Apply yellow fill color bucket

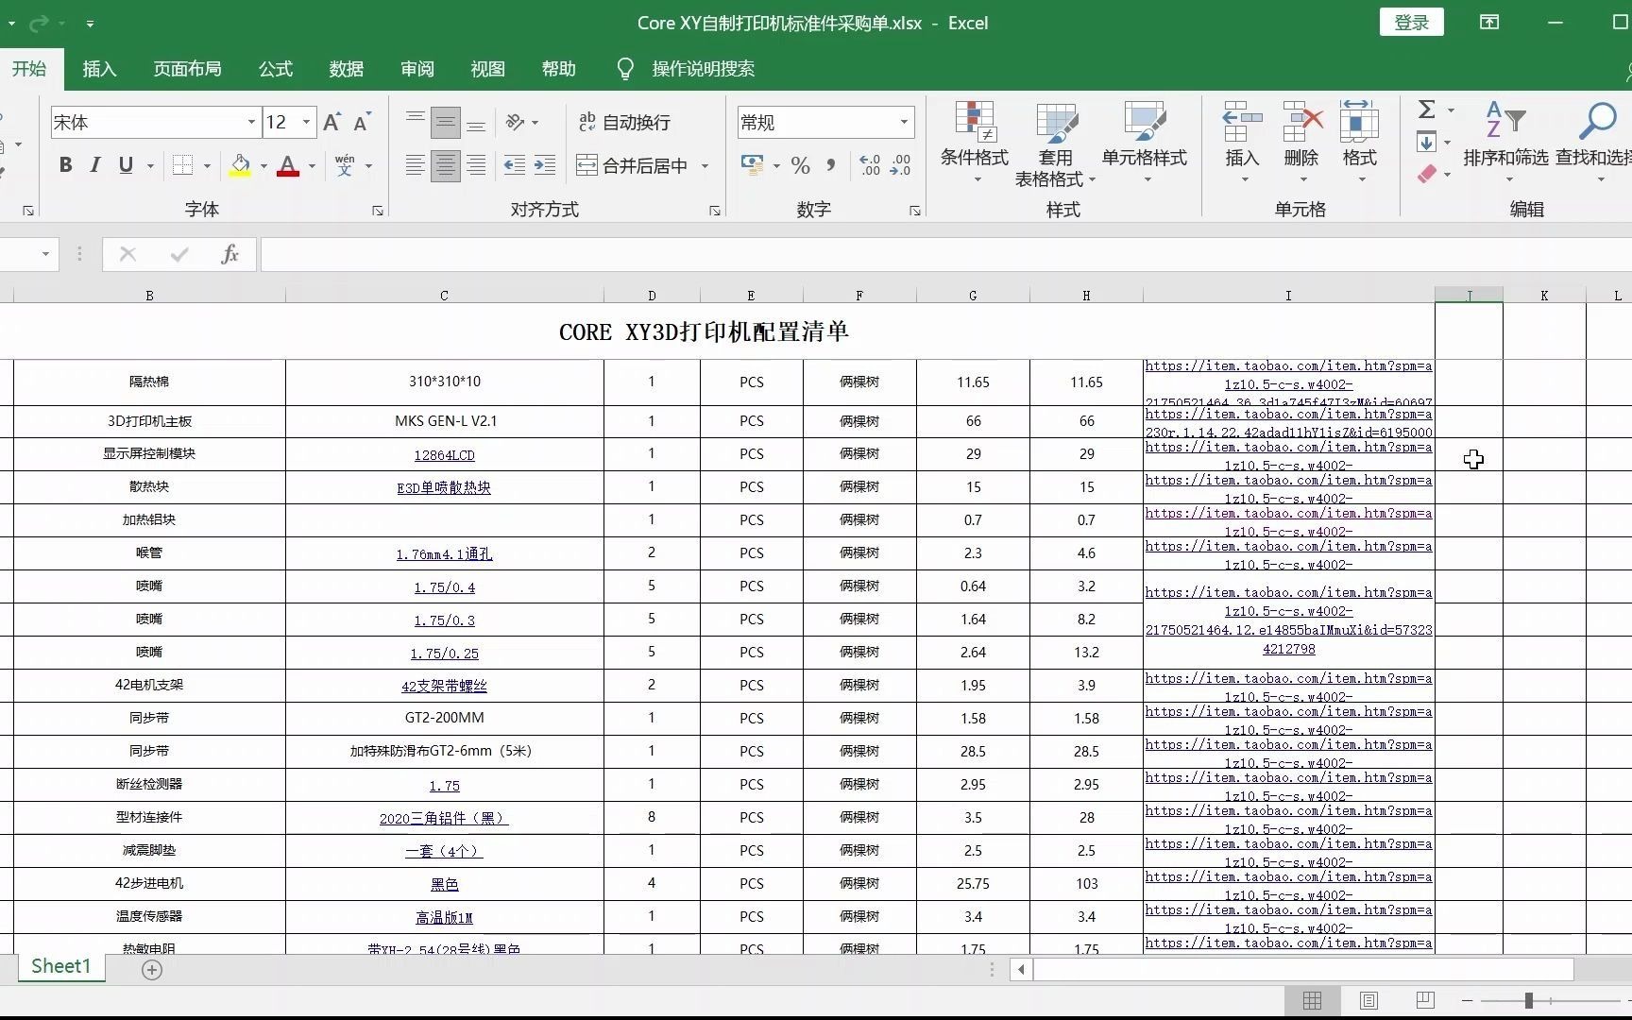point(241,165)
